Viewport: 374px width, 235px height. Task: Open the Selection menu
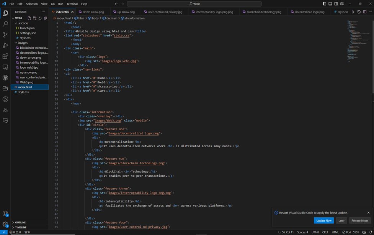[32, 4]
